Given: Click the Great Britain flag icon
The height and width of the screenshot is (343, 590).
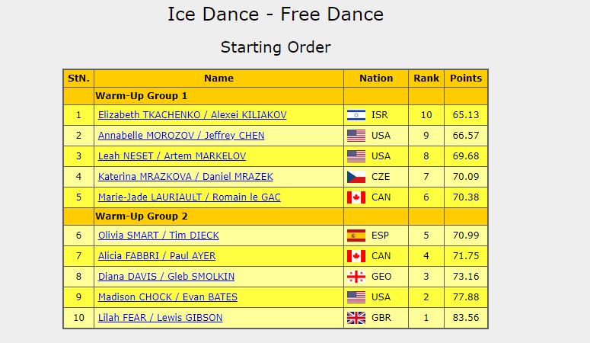Looking at the screenshot, I should [356, 318].
